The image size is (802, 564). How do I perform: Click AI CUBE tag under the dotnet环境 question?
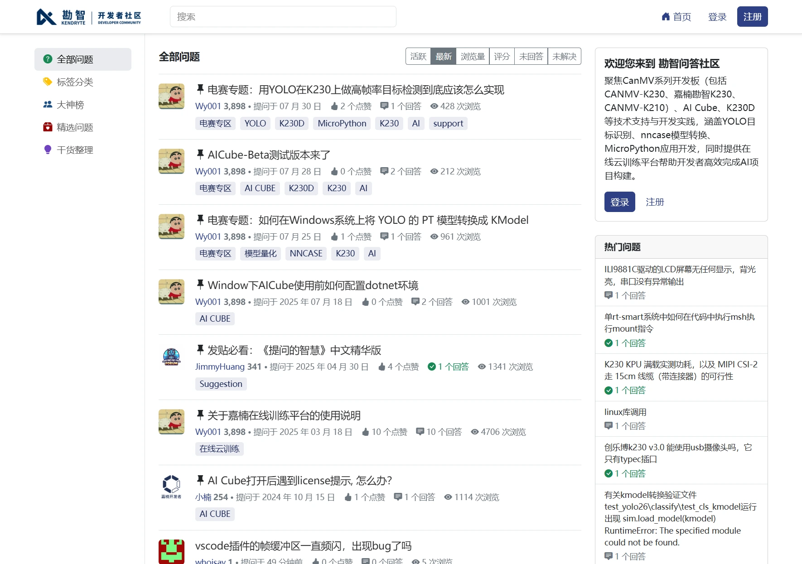215,318
